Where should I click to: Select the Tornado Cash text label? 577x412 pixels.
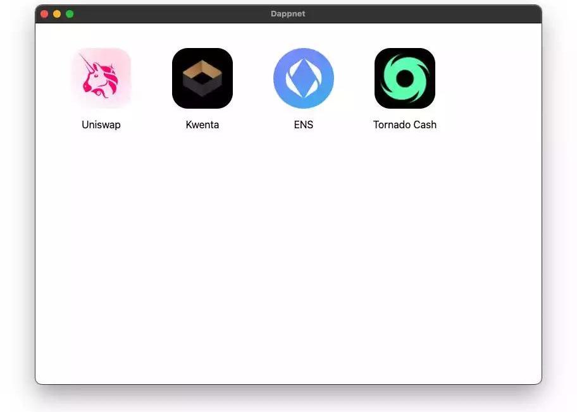(405, 125)
